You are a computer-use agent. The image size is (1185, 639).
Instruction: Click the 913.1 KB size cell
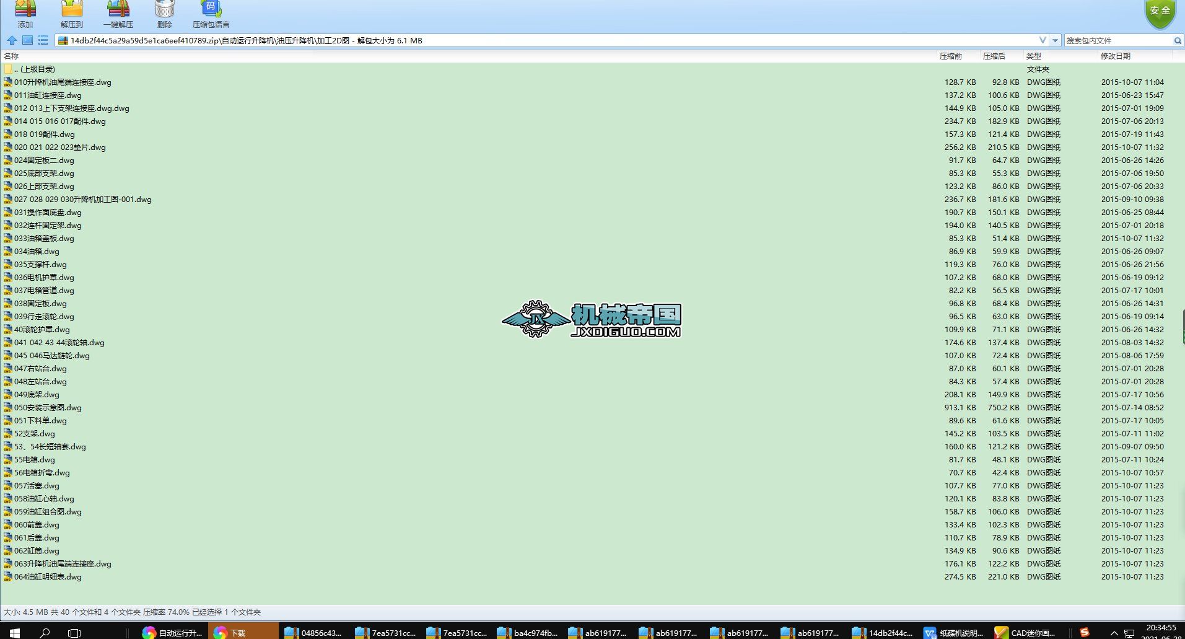click(960, 407)
